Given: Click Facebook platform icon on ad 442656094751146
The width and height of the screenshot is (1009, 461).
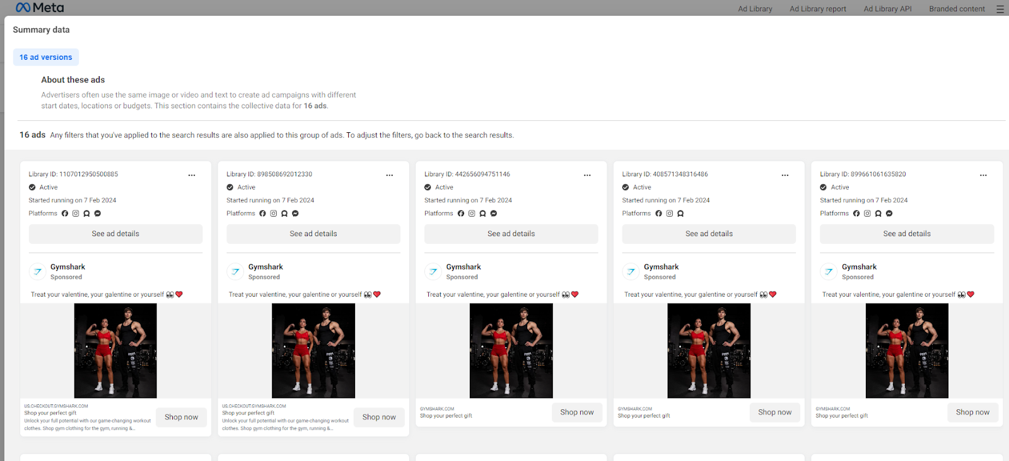Looking at the screenshot, I should coord(461,213).
